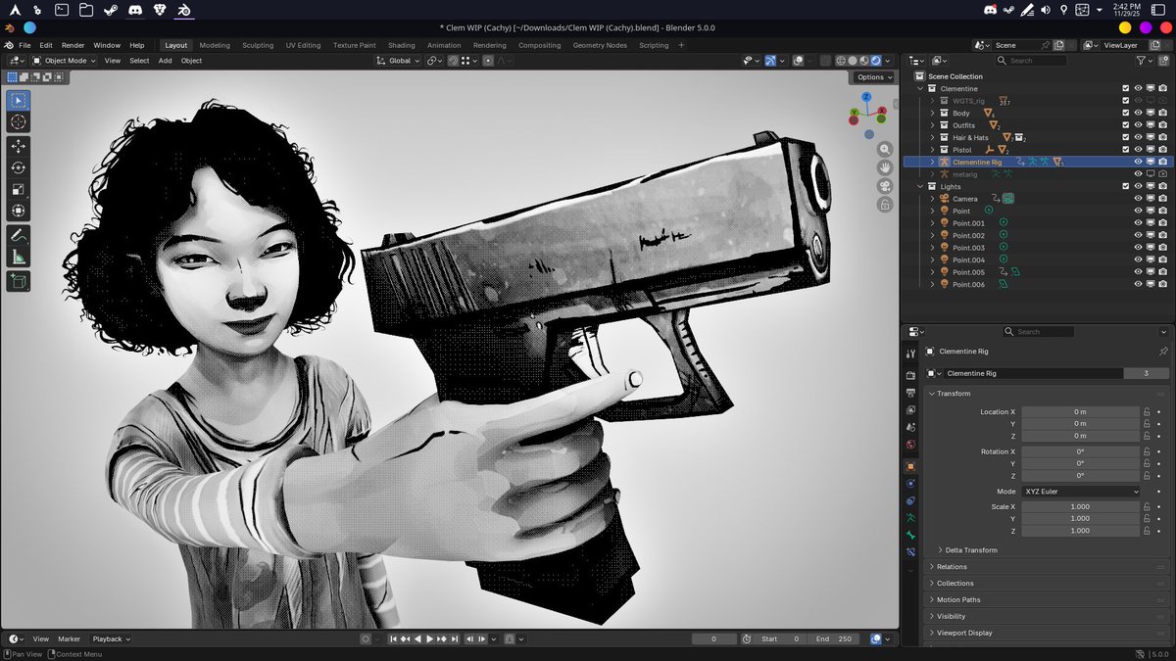Click the timeline View menu button
The image size is (1176, 661).
pos(40,638)
